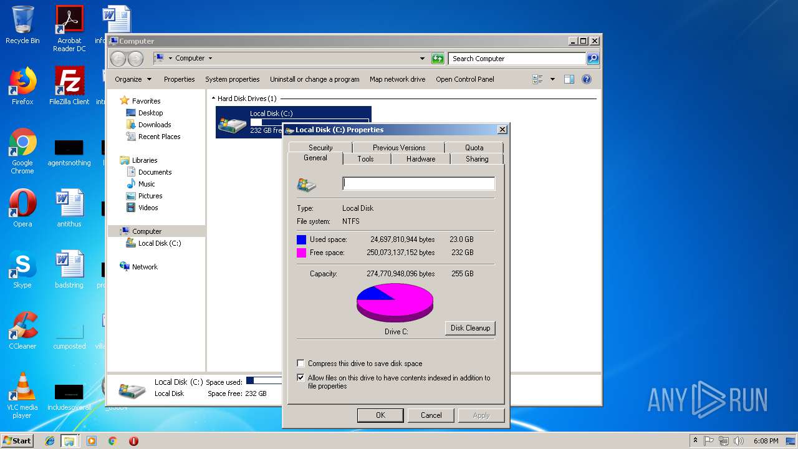The width and height of the screenshot is (798, 449).
Task: Select Network in navigation pane
Action: (138, 267)
